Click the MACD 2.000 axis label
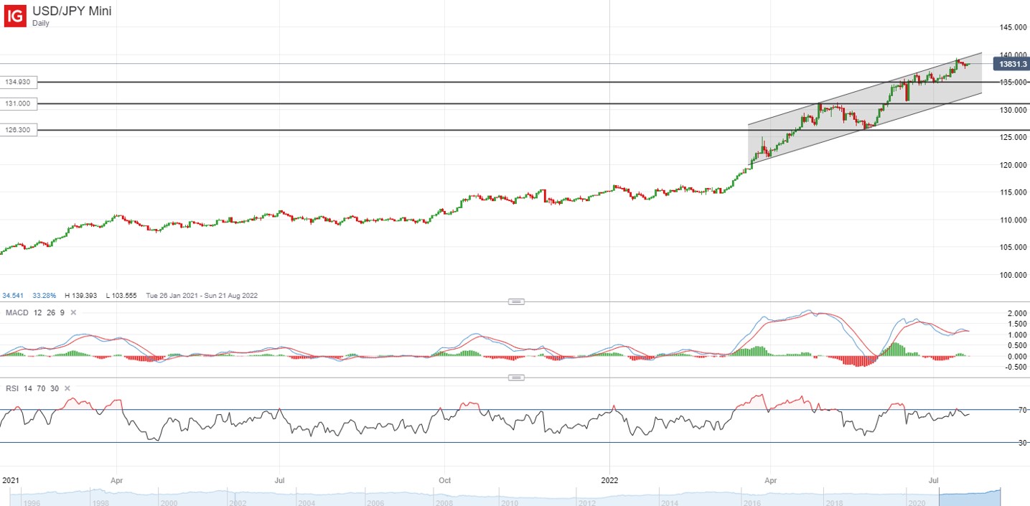This screenshot has height=506, width=1030. 1018,314
